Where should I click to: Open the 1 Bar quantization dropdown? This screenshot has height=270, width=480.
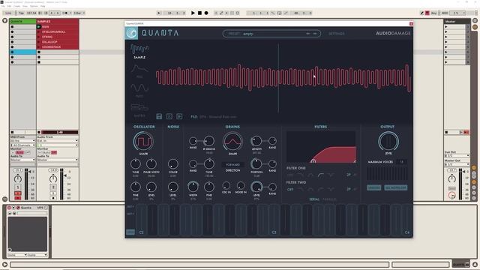(x=79, y=13)
